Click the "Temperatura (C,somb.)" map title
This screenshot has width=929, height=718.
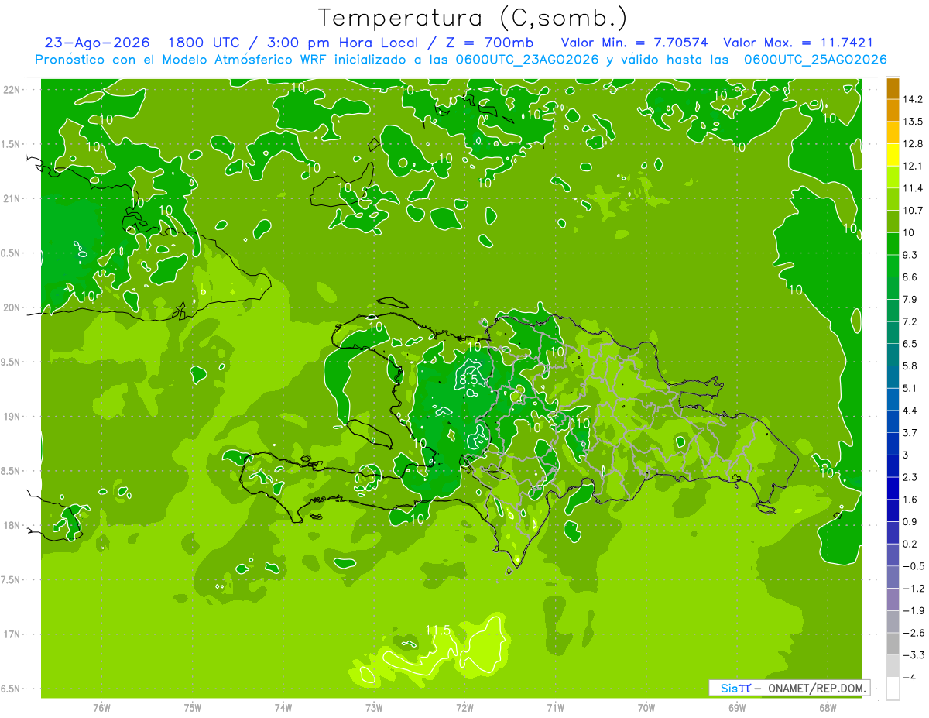[473, 18]
